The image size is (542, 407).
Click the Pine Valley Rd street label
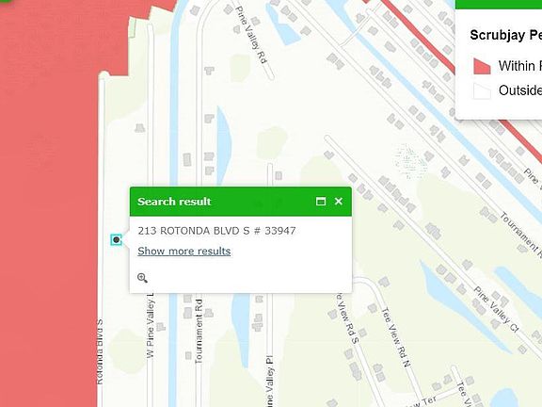251,35
